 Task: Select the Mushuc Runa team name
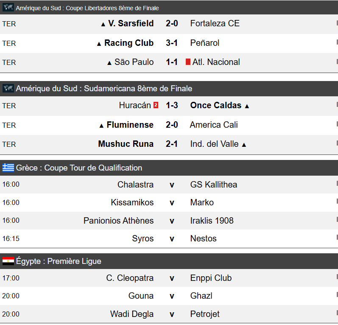(x=126, y=144)
